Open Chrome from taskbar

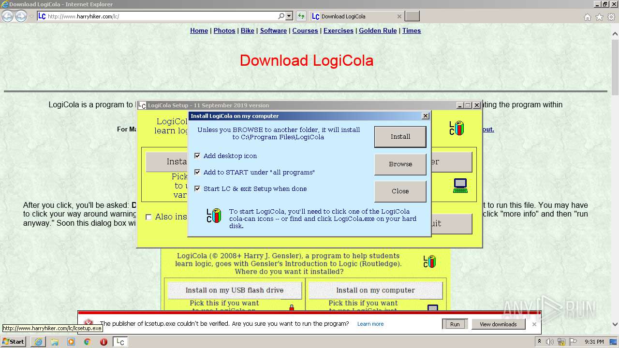coord(87,342)
